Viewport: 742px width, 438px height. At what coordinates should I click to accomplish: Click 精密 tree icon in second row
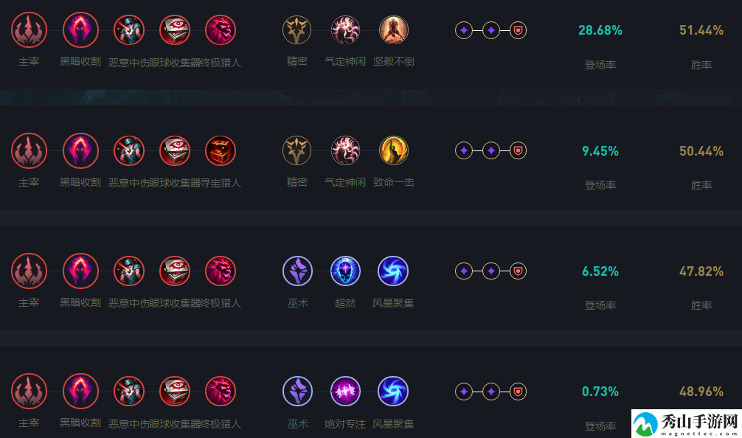tap(297, 151)
